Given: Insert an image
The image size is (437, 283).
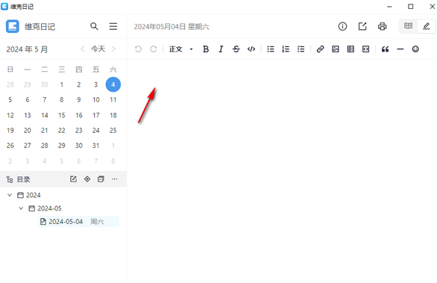Looking at the screenshot, I should click(336, 49).
